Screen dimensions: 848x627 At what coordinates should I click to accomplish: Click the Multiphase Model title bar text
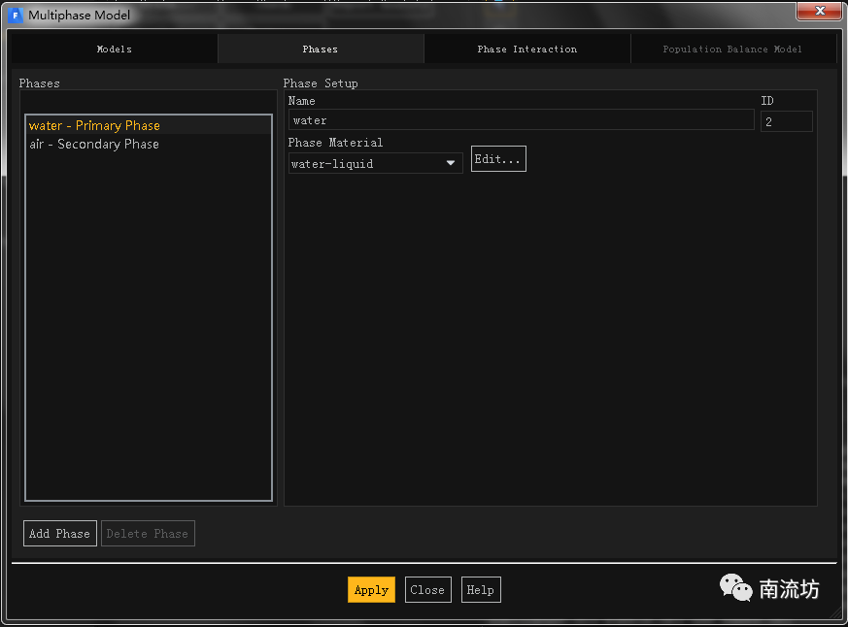point(79,16)
